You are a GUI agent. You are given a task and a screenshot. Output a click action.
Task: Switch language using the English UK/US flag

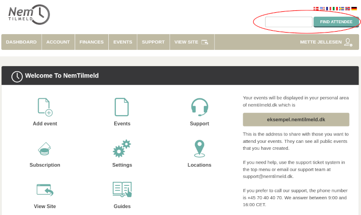click(x=322, y=9)
